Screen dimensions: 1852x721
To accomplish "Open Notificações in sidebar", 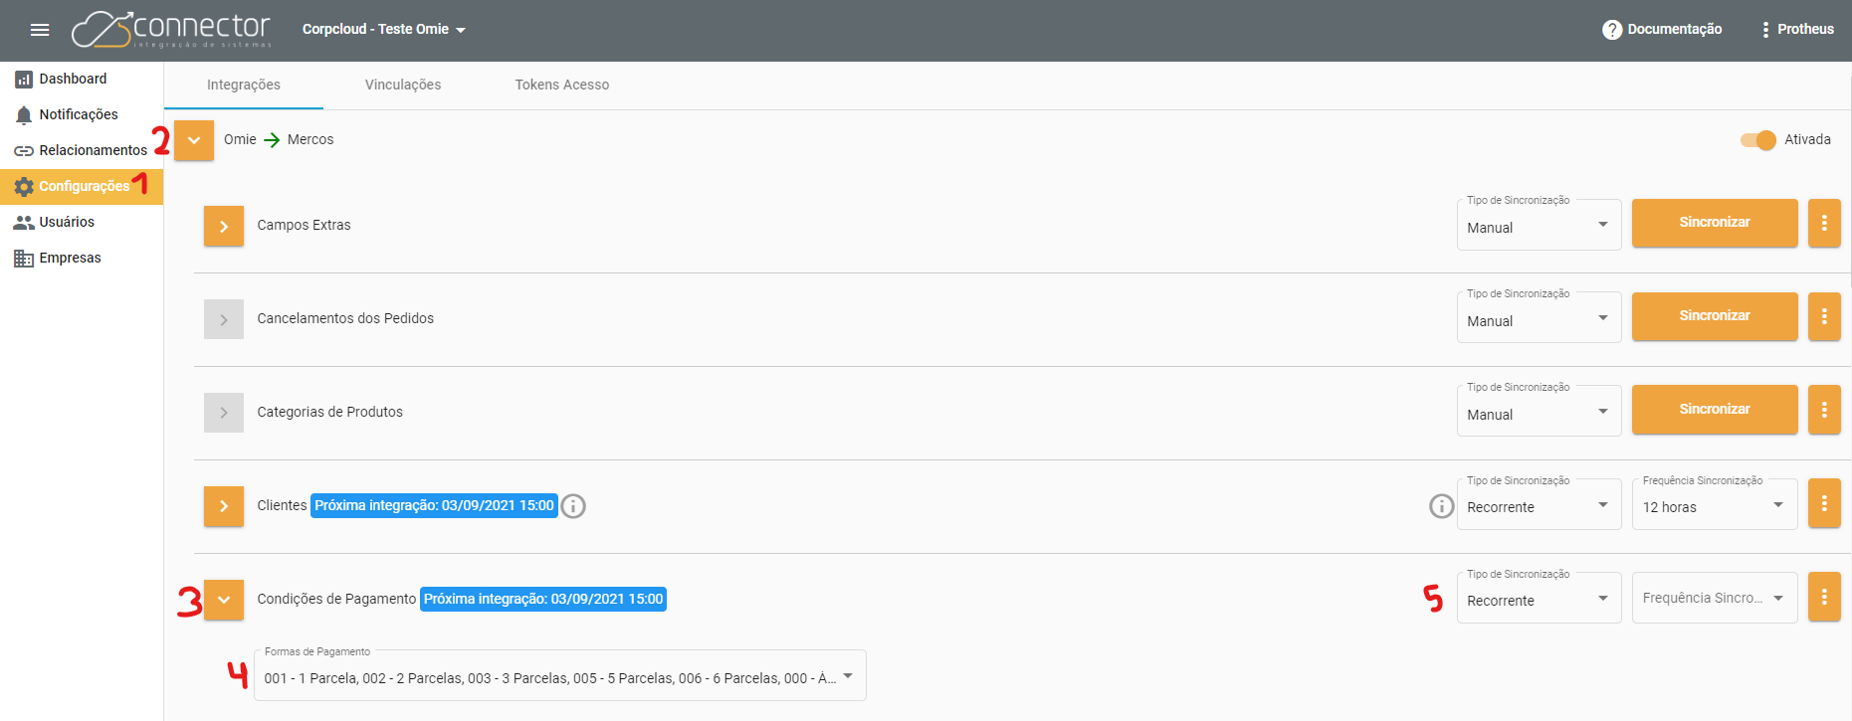I will pyautogui.click(x=82, y=114).
